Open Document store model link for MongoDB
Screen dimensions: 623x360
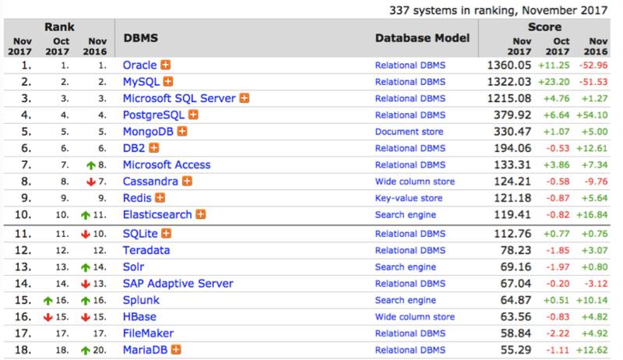(x=409, y=132)
